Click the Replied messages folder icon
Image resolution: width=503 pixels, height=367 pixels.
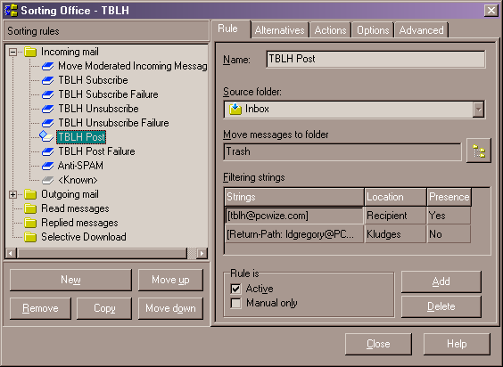coord(30,223)
